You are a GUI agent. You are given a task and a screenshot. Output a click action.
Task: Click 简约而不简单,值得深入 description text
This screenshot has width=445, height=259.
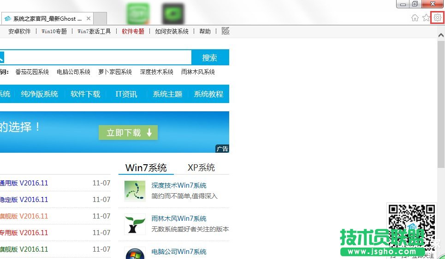pyautogui.click(x=184, y=196)
